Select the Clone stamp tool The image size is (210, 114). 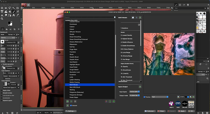click(2, 15)
